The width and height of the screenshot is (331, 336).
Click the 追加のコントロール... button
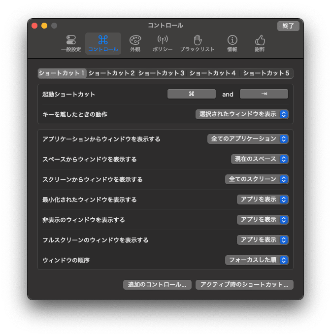click(x=157, y=285)
